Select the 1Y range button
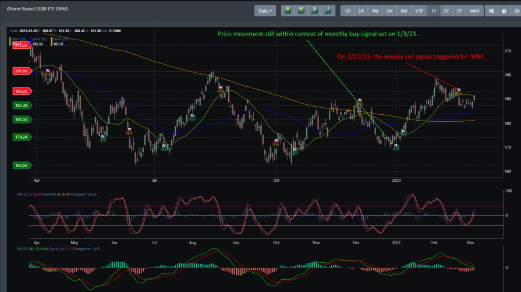 click(x=434, y=11)
